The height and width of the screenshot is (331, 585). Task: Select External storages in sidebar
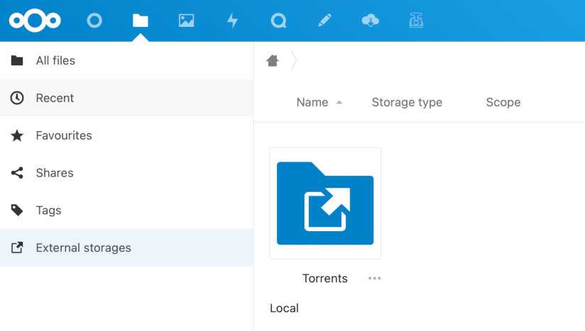(x=83, y=248)
